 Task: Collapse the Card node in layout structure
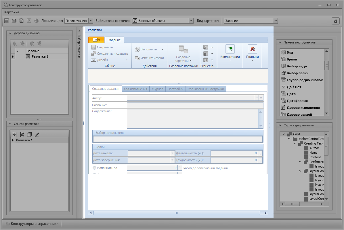[284, 134]
